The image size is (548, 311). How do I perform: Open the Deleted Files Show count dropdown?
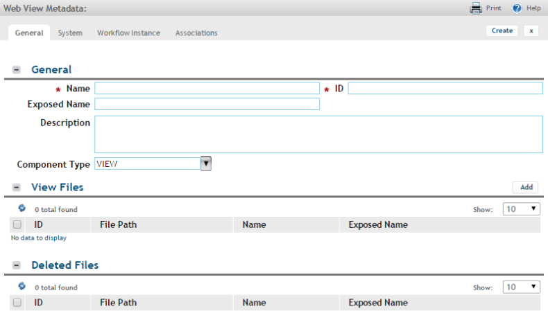tap(521, 287)
